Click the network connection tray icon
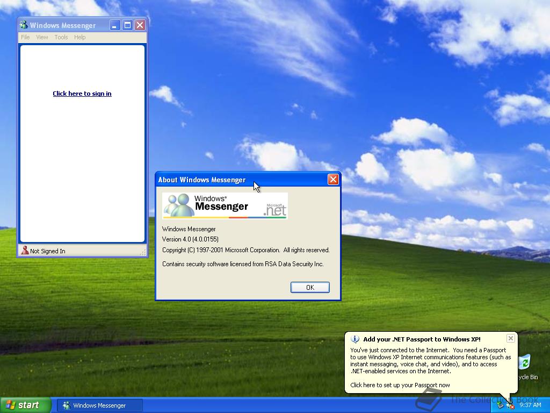The image size is (550, 413). tap(501, 405)
